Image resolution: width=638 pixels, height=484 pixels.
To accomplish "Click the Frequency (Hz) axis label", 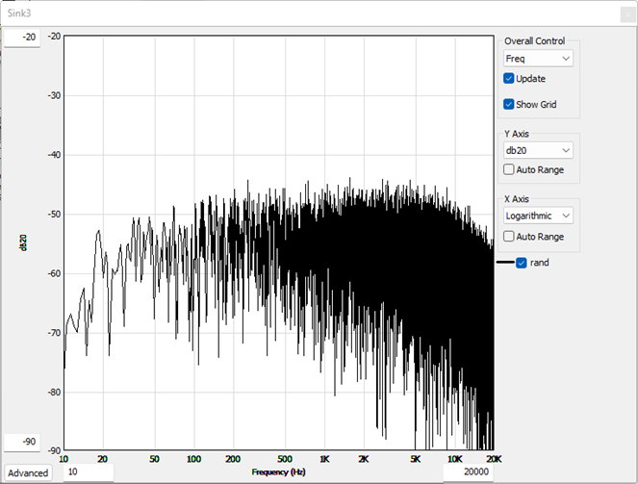I will [278, 472].
